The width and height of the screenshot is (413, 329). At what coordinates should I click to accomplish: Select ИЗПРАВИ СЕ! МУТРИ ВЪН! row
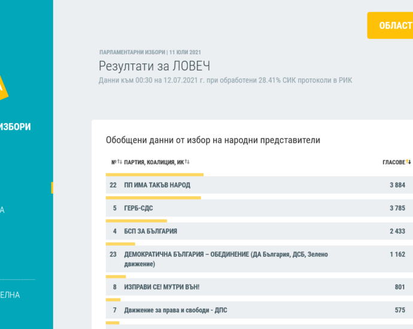259,287
